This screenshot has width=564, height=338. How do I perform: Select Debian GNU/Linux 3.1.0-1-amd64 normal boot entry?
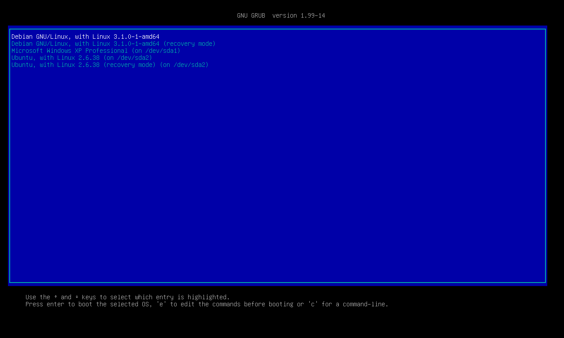[85, 37]
